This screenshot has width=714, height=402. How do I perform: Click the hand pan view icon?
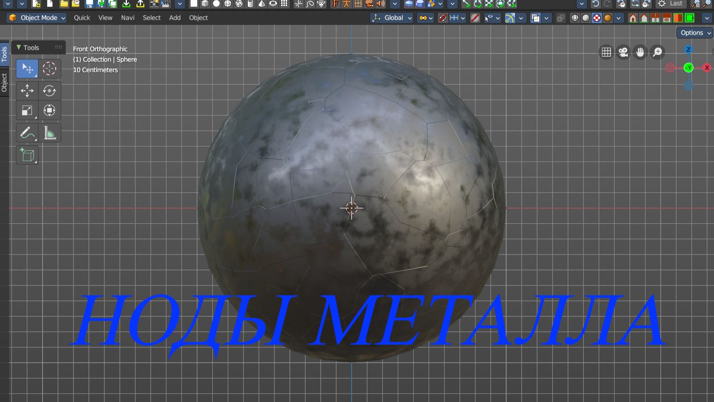(640, 52)
